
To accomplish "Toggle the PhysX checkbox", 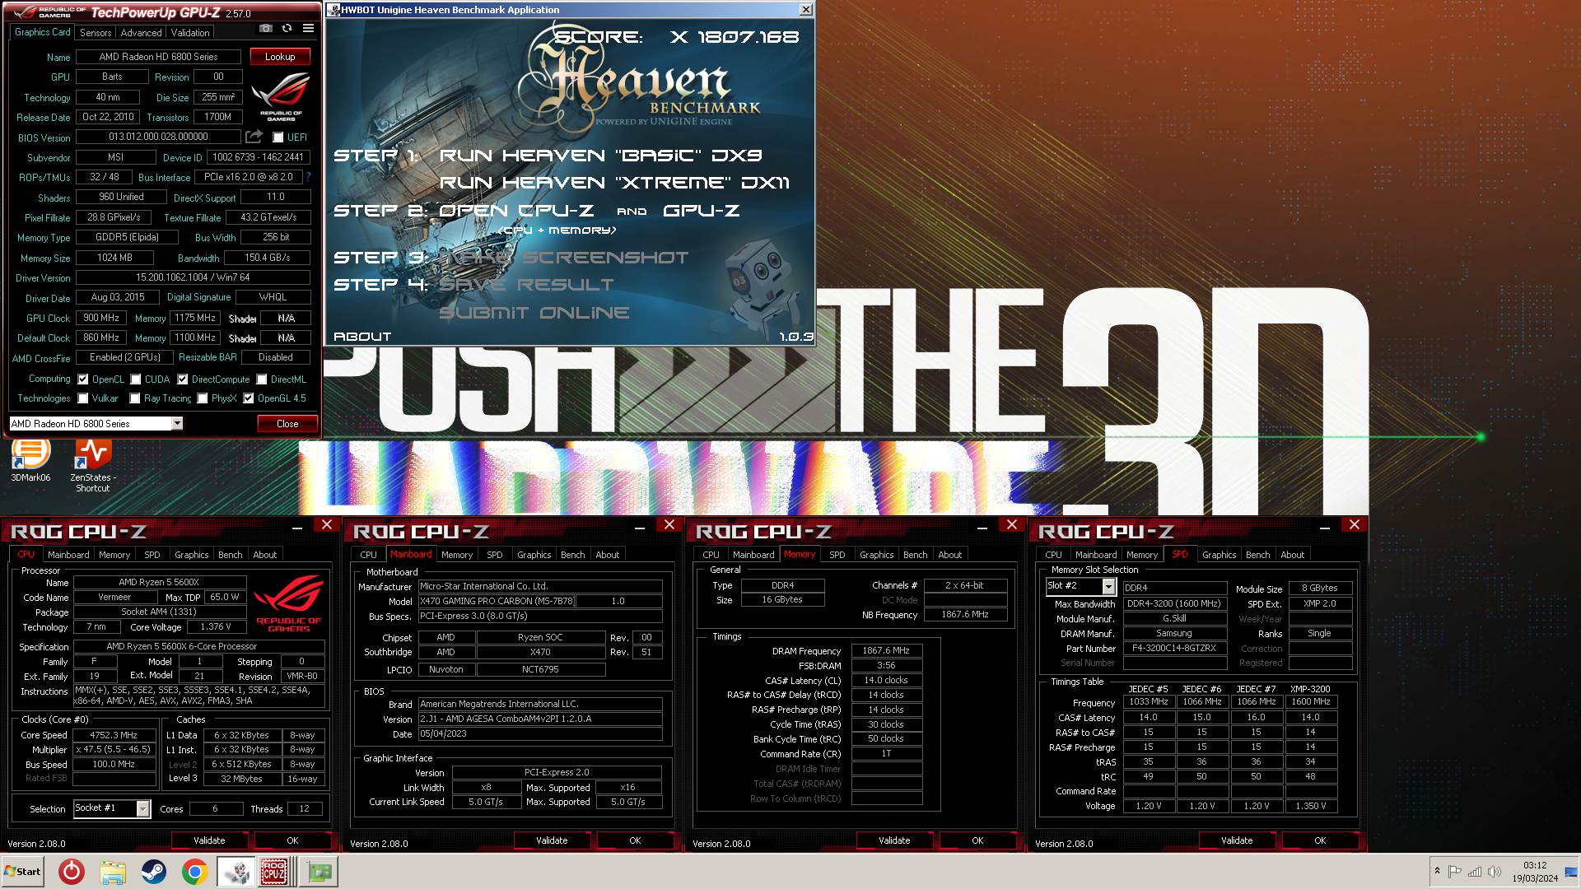I will click(203, 398).
